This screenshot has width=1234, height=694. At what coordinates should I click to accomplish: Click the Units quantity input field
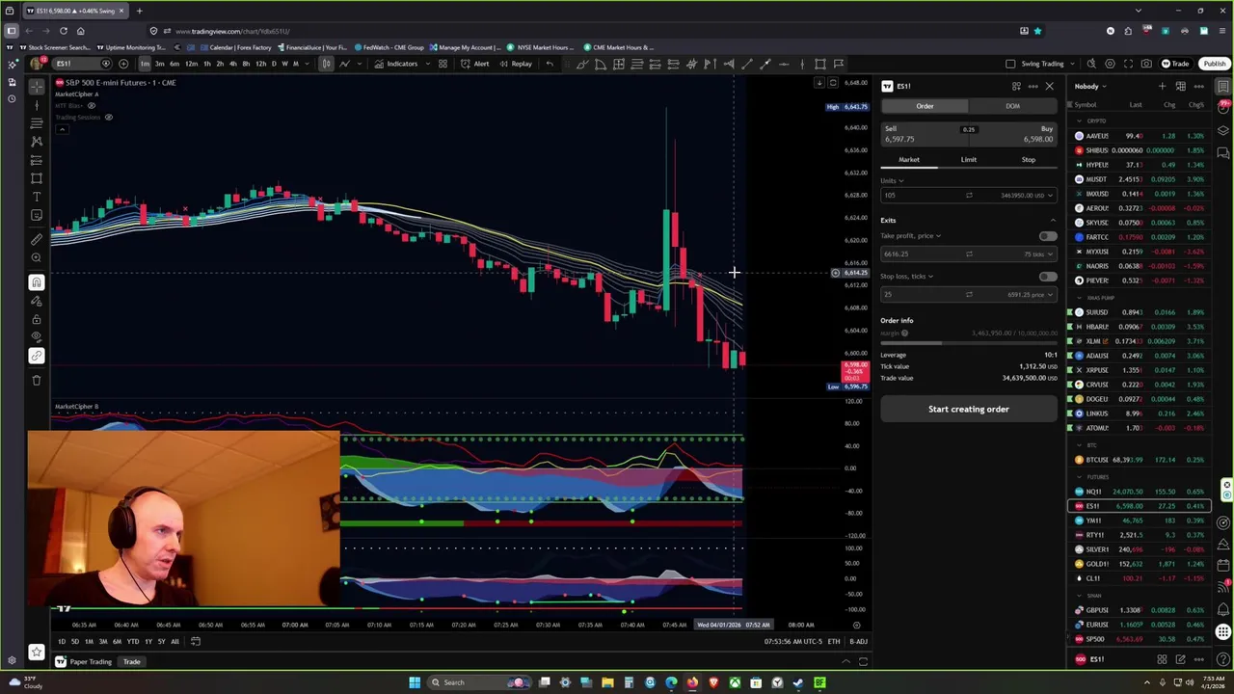click(968, 196)
